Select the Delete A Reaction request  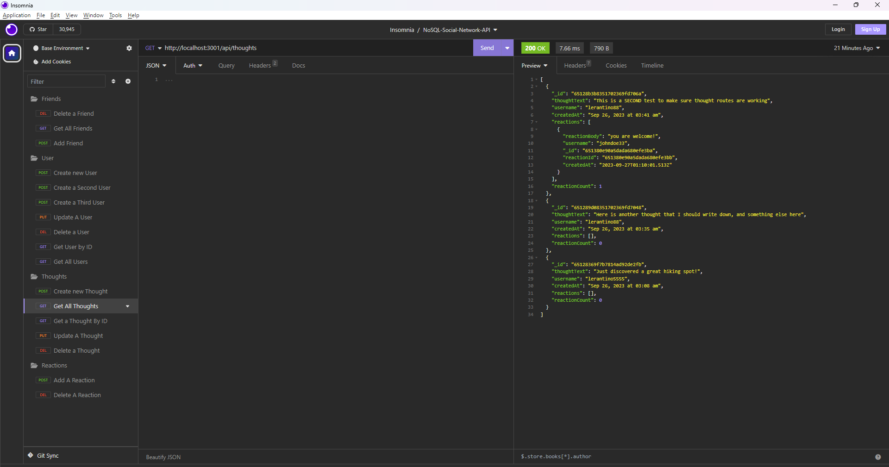point(81,395)
